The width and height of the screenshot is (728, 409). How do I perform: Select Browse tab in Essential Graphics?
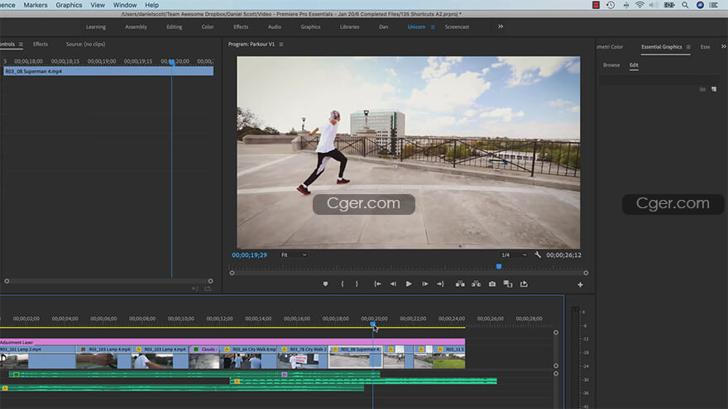pyautogui.click(x=611, y=65)
